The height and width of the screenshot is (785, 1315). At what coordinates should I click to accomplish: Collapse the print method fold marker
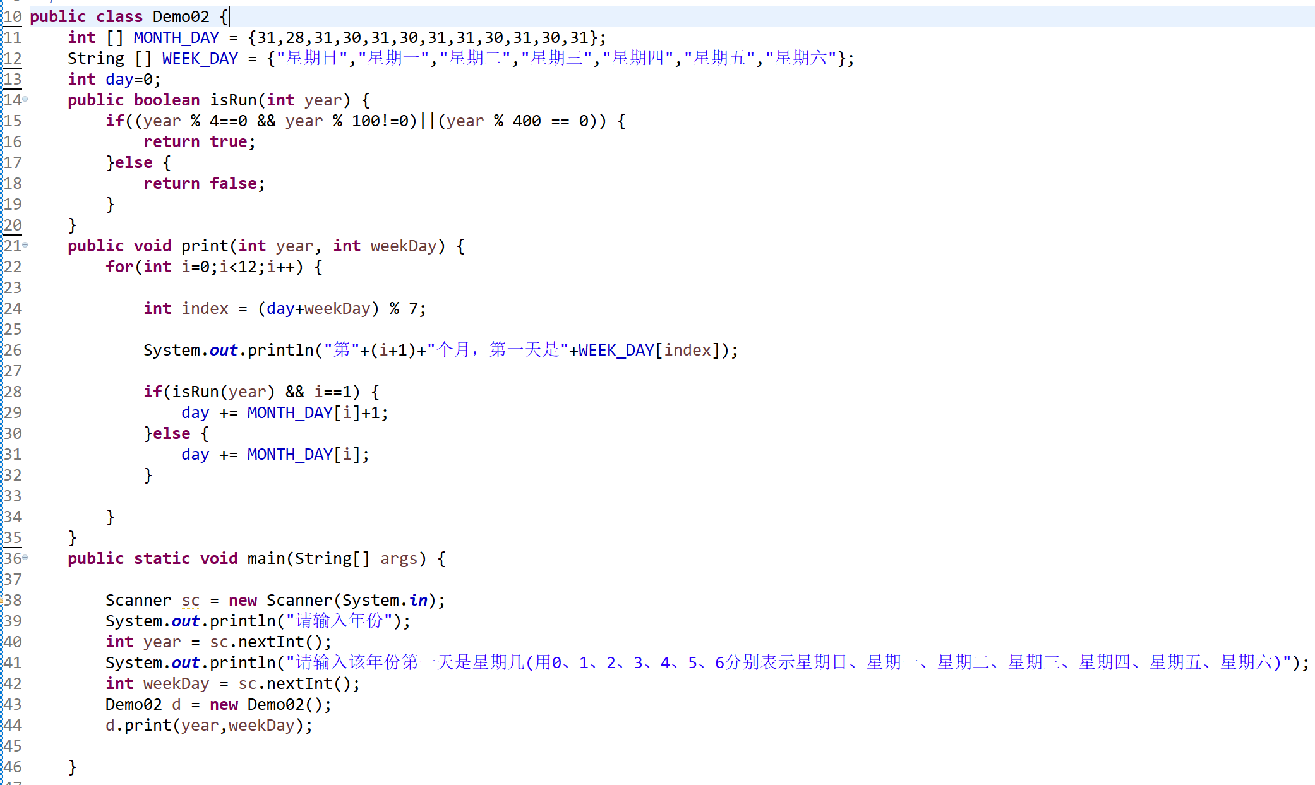pyautogui.click(x=25, y=245)
